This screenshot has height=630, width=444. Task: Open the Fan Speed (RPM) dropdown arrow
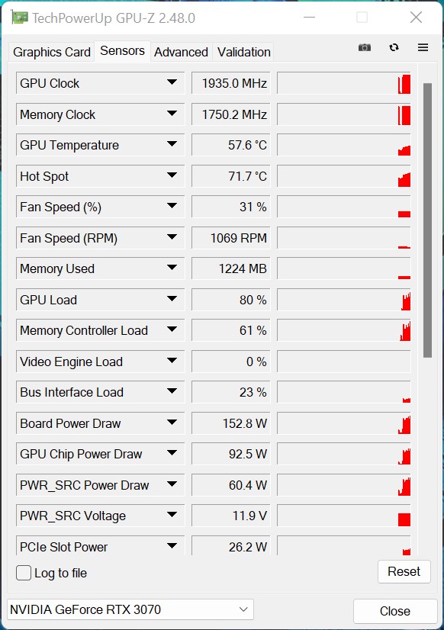(172, 237)
